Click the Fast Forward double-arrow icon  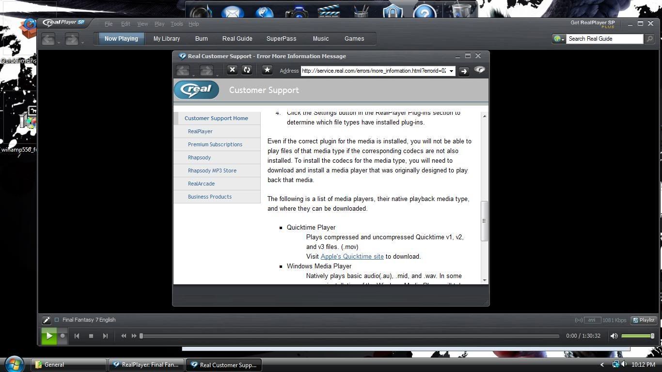click(134, 336)
